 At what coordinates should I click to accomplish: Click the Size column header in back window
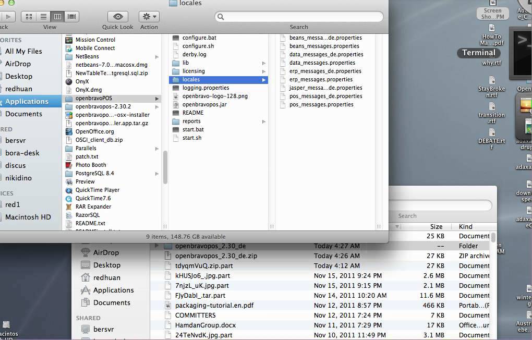(436, 227)
